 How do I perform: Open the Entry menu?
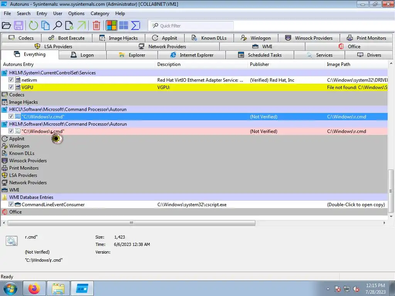[42, 13]
